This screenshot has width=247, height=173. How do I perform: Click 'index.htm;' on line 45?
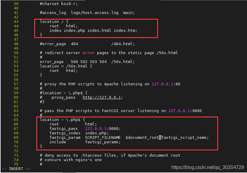125,31
